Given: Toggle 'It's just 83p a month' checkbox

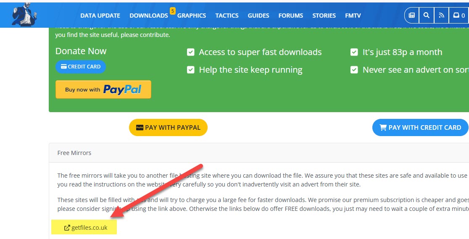Looking at the screenshot, I should tap(354, 52).
